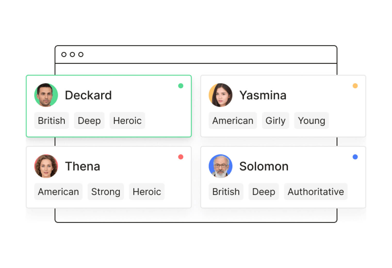Screen dimensions: 392x268
Task: Select the orange status dot on Yasmina card
Action: 355,86
